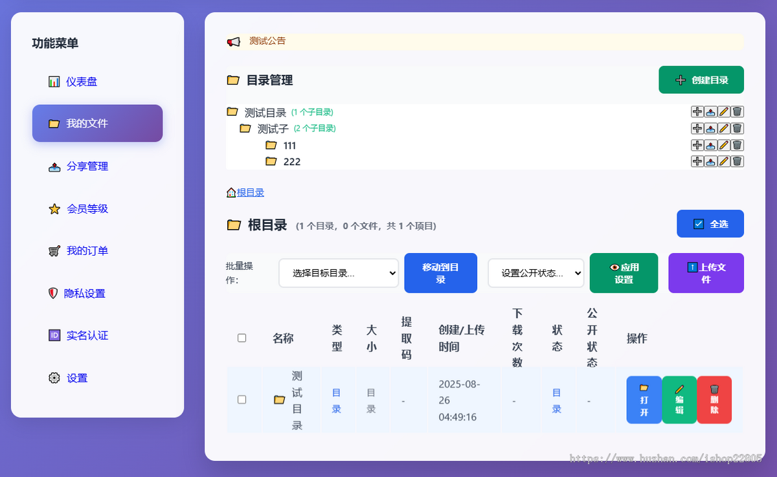Click the upload icon in the 222 row
777x477 pixels.
(710, 161)
